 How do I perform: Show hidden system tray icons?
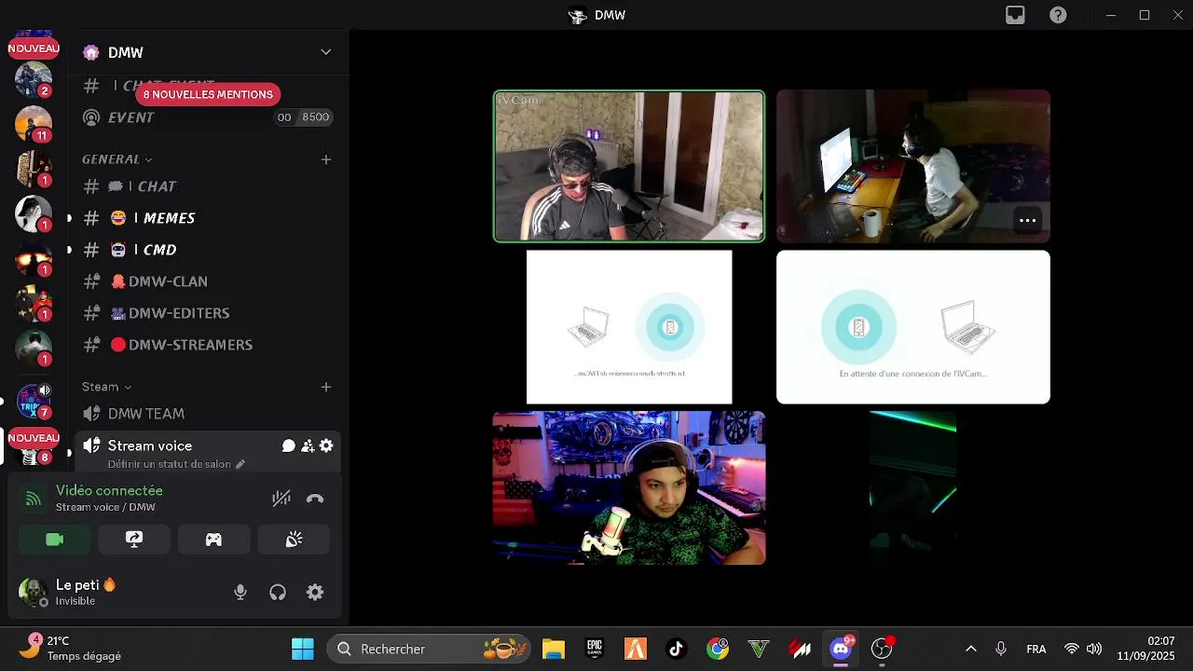pos(970,649)
